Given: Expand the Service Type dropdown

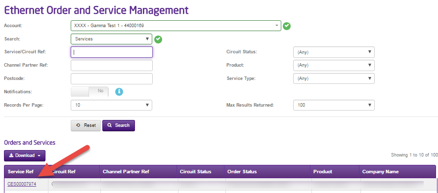Looking at the screenshot, I should point(334,78).
